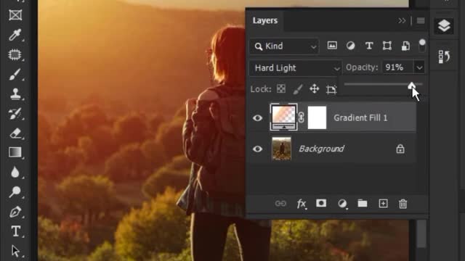Filter for shape layers
465x261 pixels.
click(x=387, y=46)
